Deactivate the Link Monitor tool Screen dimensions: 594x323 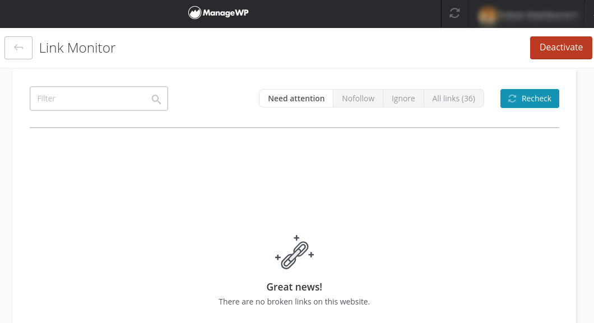coord(561,48)
